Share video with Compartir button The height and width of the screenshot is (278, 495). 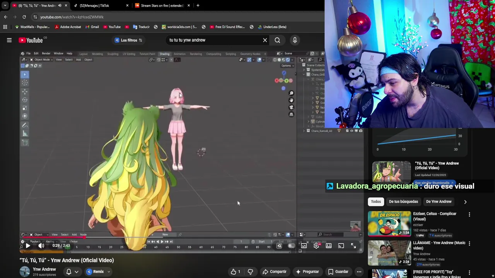pyautogui.click(x=275, y=271)
